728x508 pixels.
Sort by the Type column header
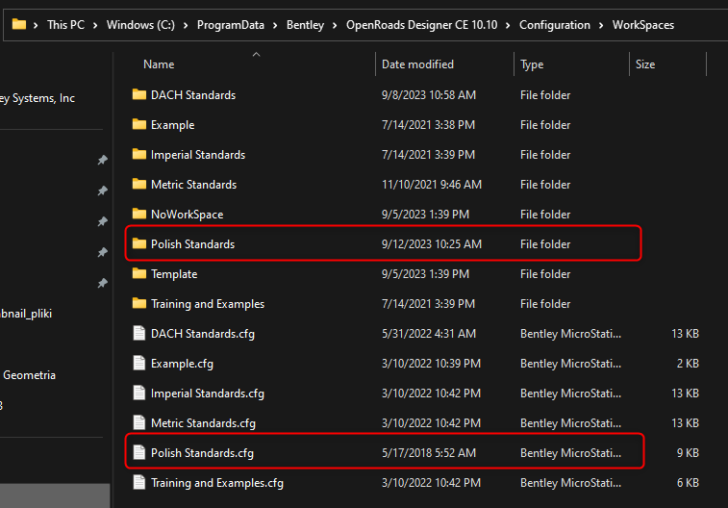(532, 64)
